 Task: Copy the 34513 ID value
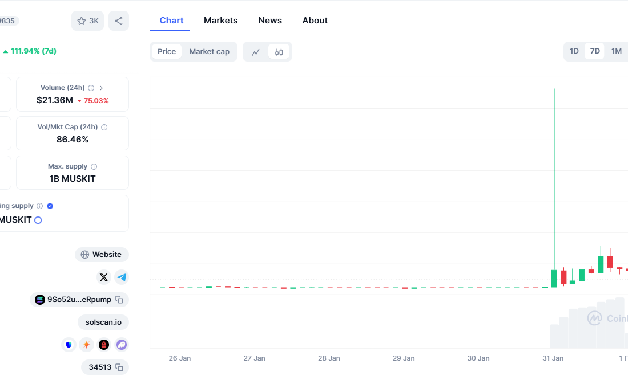click(119, 367)
